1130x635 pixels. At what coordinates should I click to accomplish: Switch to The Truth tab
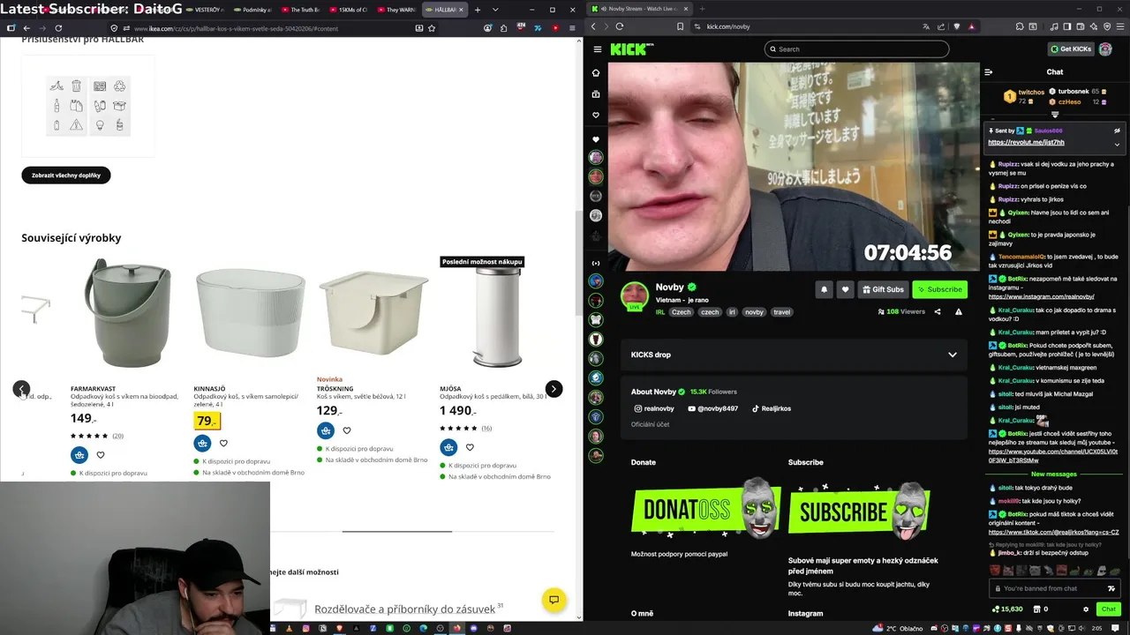point(299,10)
